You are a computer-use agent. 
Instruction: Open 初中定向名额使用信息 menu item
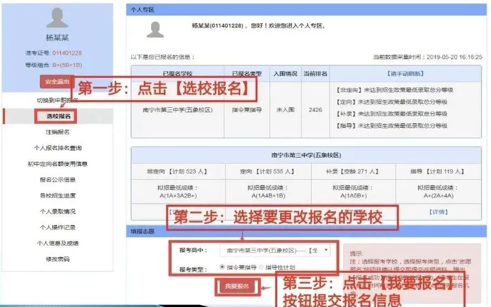point(58,164)
